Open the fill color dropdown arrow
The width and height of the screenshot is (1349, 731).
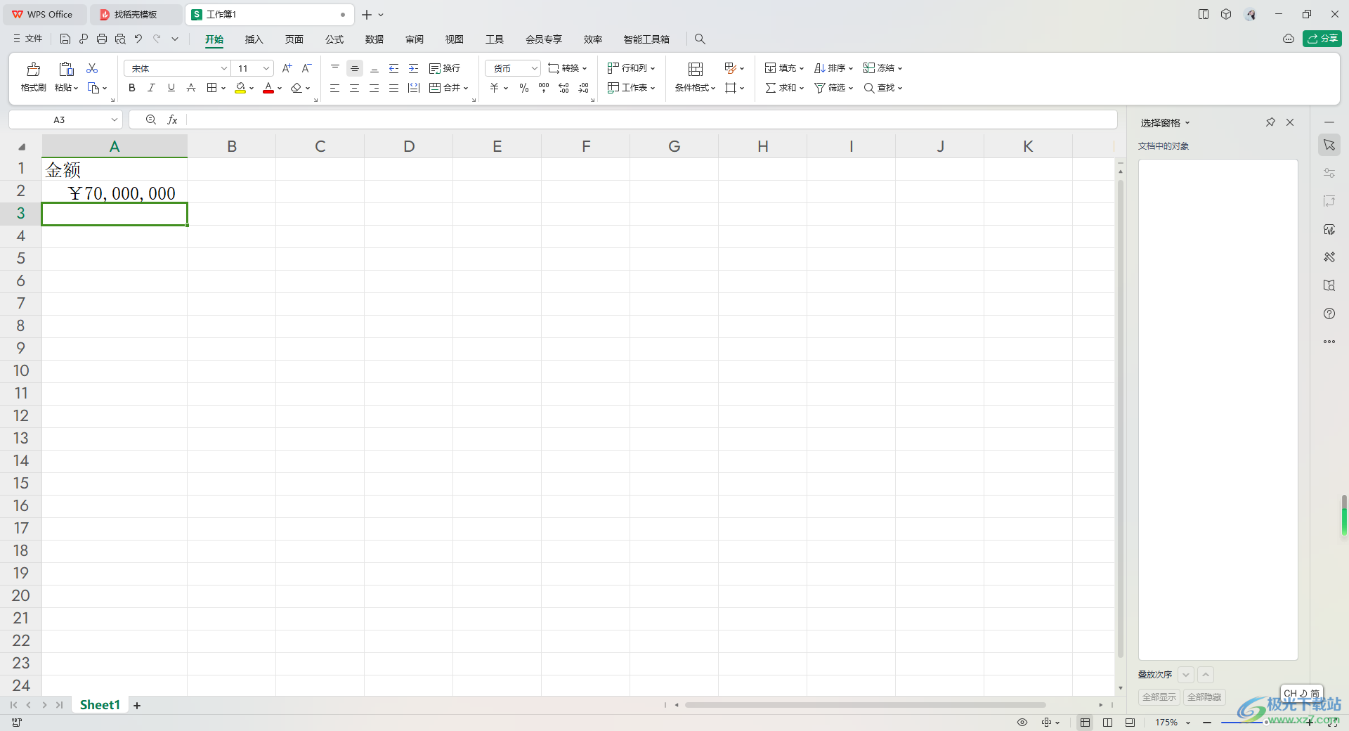252,89
